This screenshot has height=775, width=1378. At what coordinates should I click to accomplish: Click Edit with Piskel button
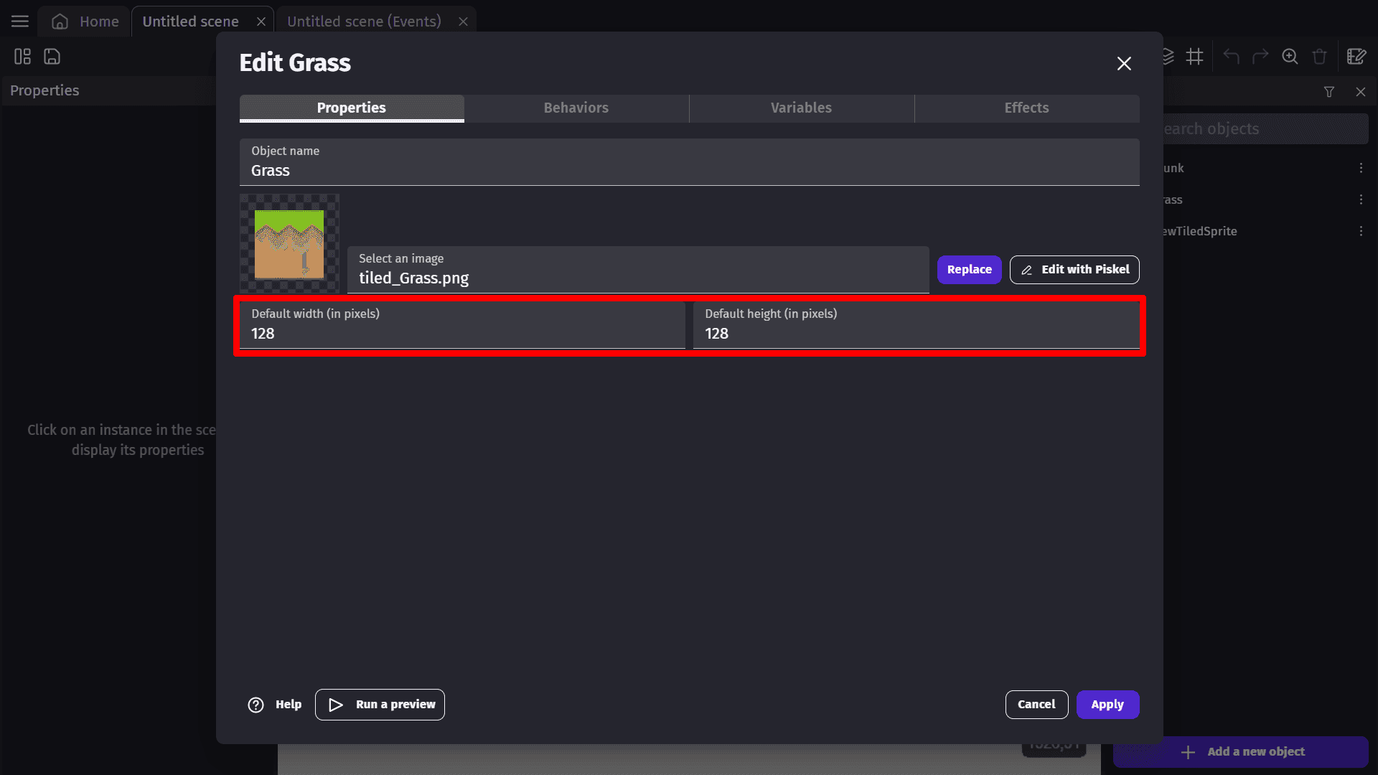point(1074,270)
